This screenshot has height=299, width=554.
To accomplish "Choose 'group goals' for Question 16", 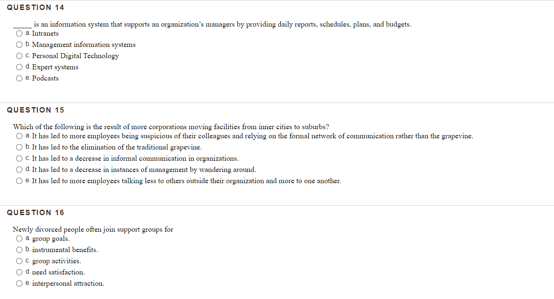I will [19, 238].
